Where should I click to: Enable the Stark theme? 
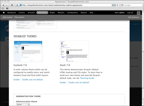(x=63, y=82)
